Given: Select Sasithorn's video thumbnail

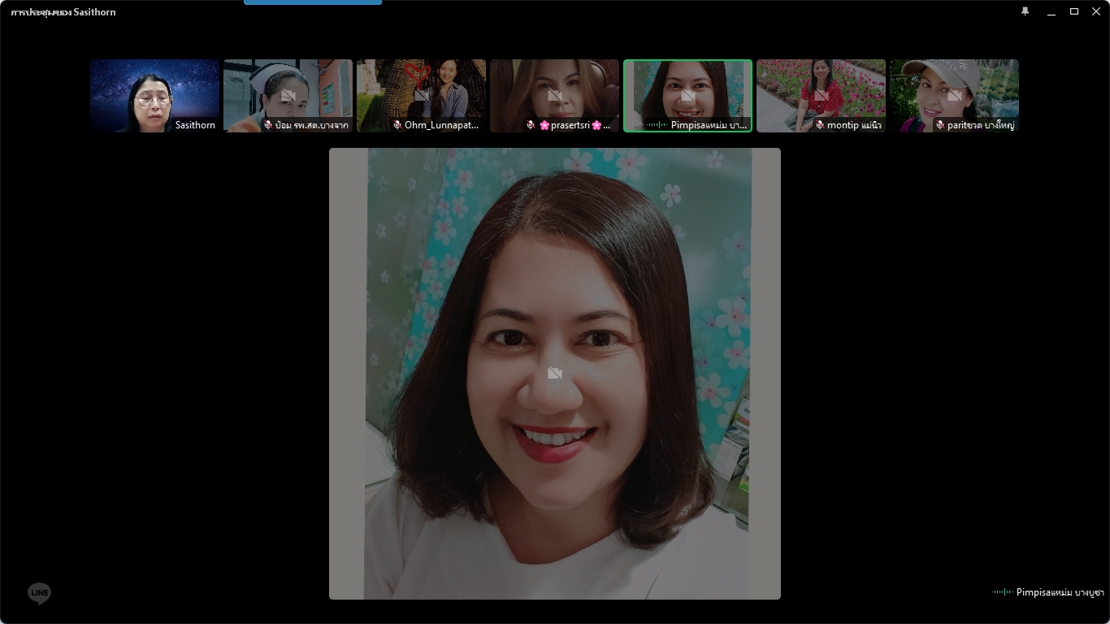Looking at the screenshot, I should tap(154, 93).
